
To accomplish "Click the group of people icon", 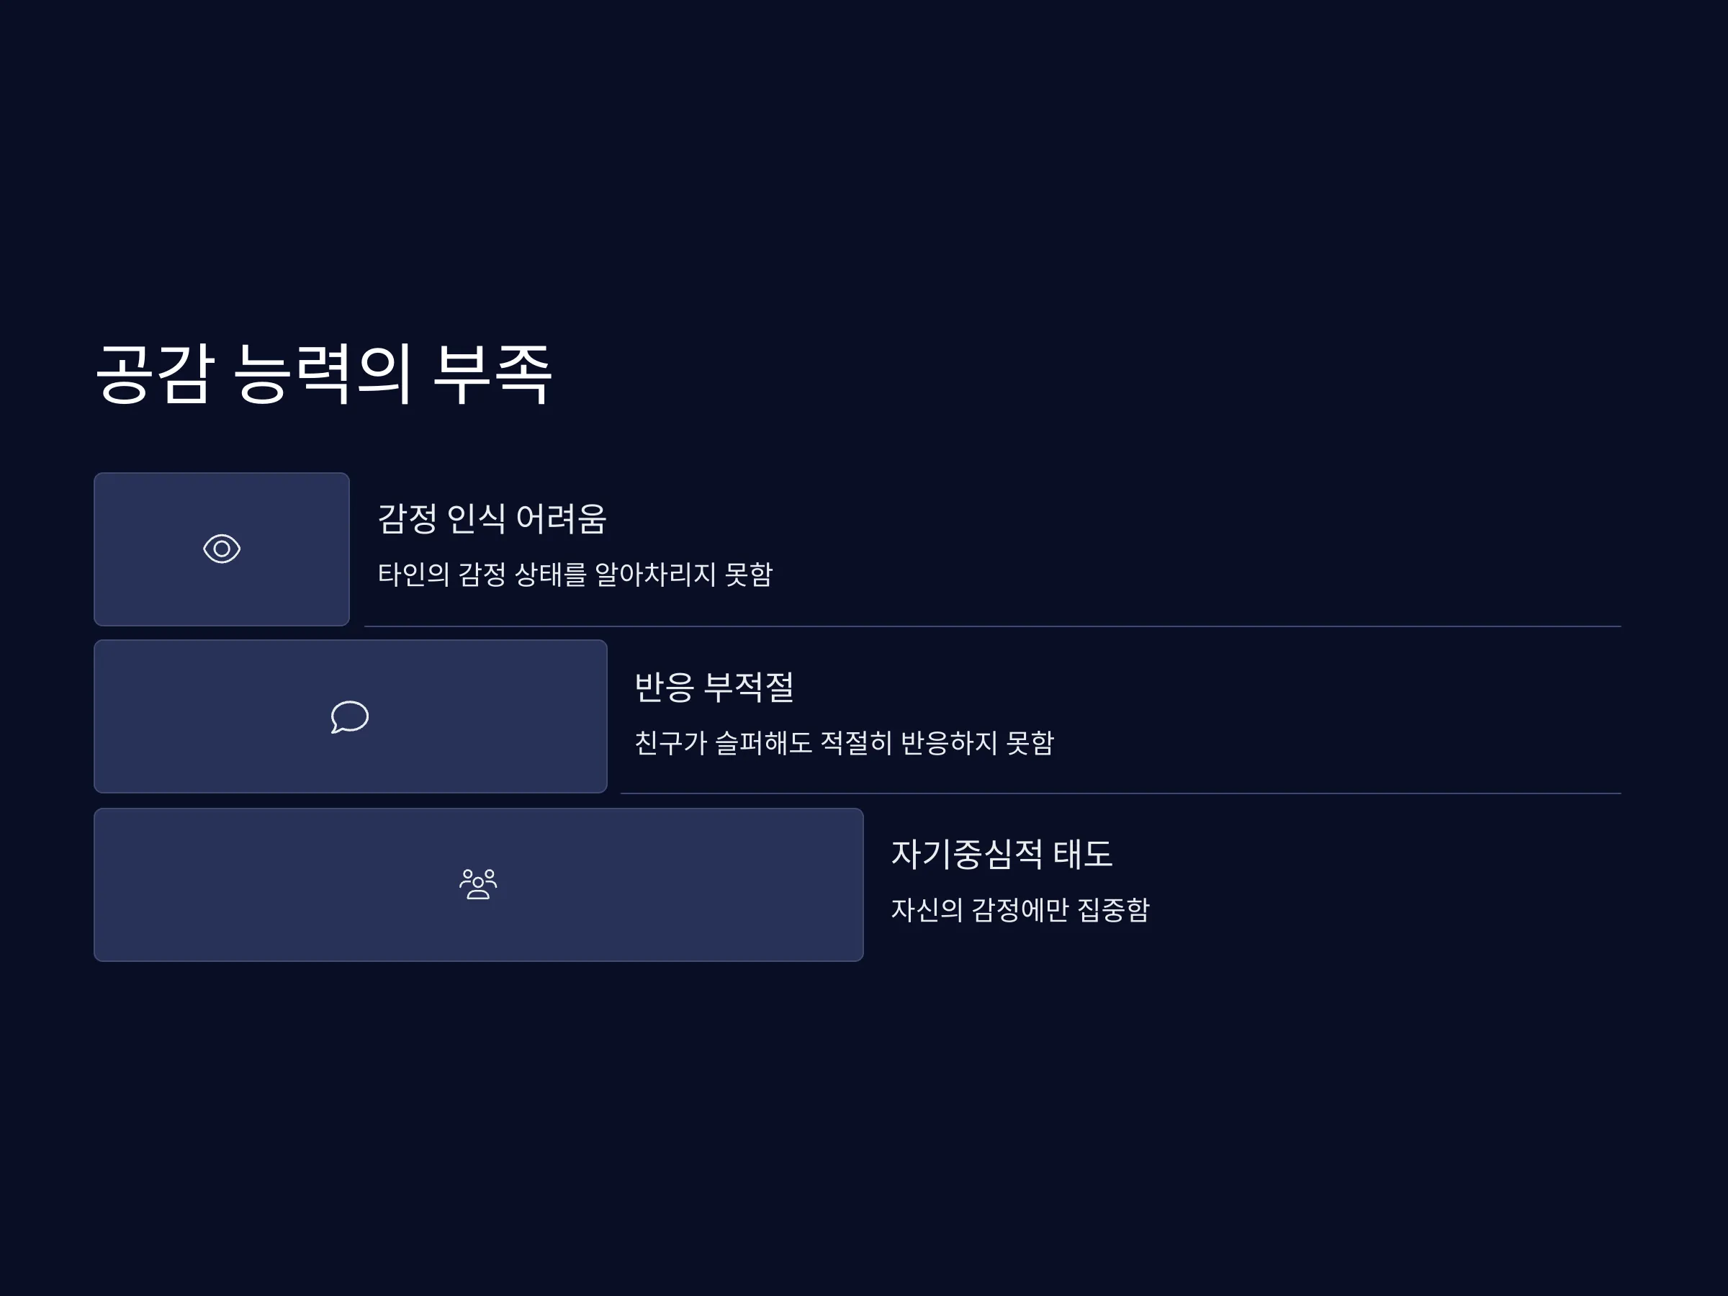I will point(478,884).
